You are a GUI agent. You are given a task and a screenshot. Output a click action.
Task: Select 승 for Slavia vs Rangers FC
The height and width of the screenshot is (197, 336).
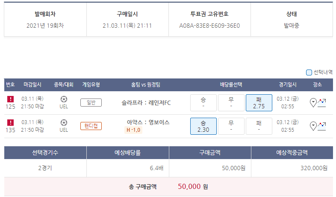[x=203, y=102]
